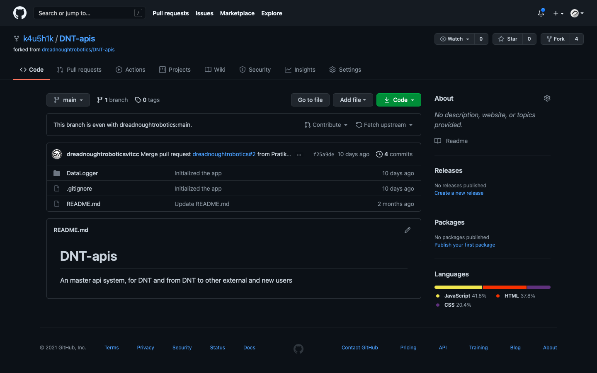Star this repository
597x373 pixels.
pyautogui.click(x=508, y=39)
